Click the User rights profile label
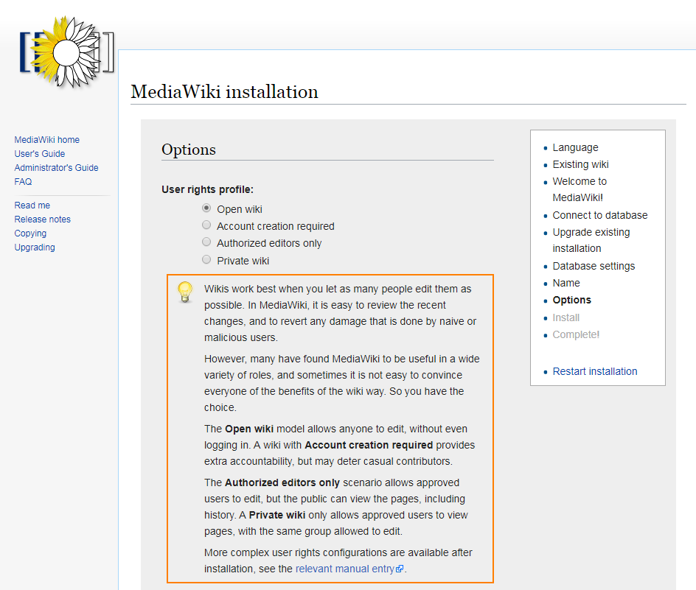The height and width of the screenshot is (590, 696). click(207, 189)
